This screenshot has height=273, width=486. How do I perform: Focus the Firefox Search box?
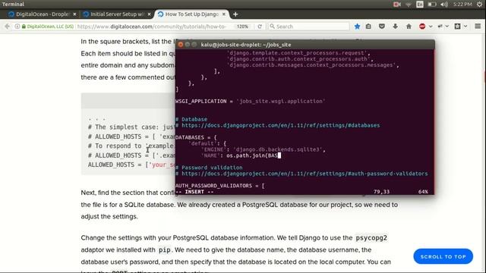pyautogui.click(x=309, y=27)
